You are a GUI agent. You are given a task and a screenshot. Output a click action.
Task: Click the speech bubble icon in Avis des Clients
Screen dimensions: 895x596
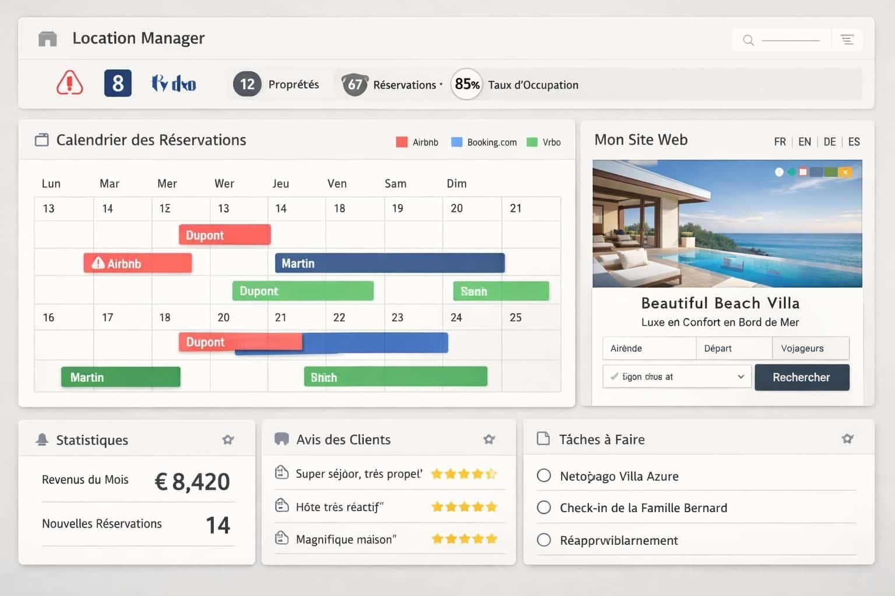pos(282,439)
